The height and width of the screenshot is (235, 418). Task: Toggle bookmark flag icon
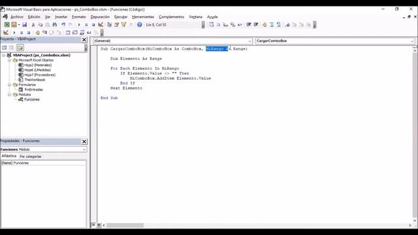(x=287, y=25)
